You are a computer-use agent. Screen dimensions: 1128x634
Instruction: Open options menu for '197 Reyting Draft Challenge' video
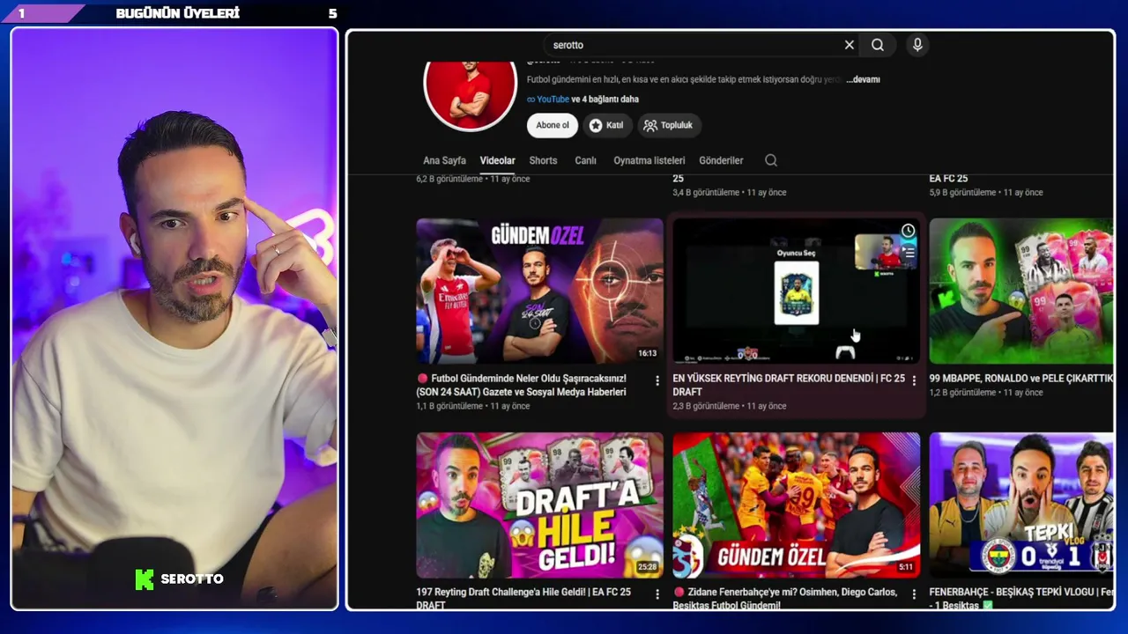tap(657, 594)
